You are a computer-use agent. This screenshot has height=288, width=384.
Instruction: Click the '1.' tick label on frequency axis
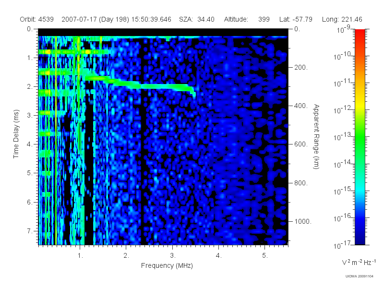pyautogui.click(x=80, y=256)
